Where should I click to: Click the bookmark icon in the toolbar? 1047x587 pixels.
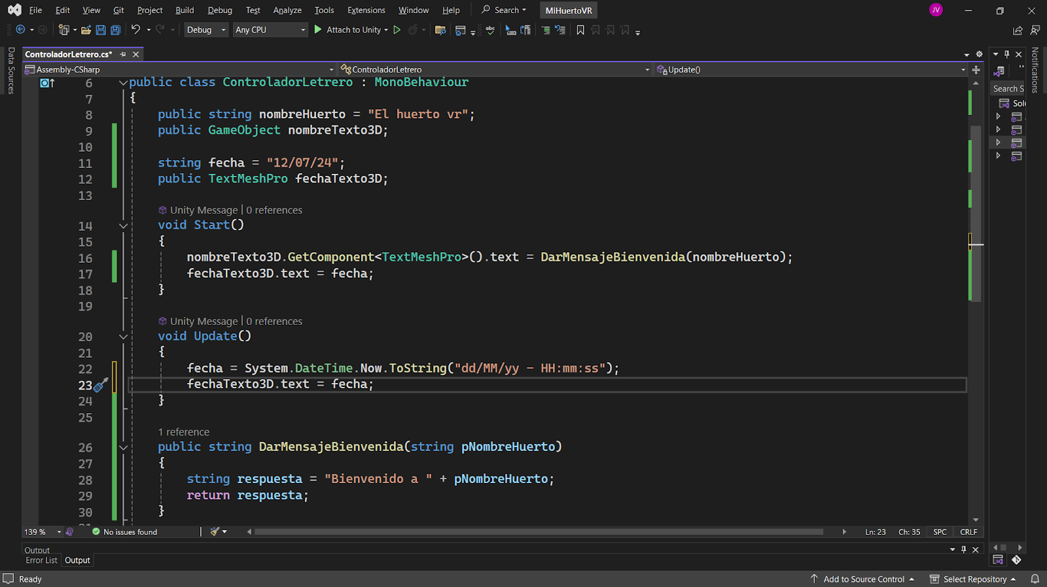point(580,30)
